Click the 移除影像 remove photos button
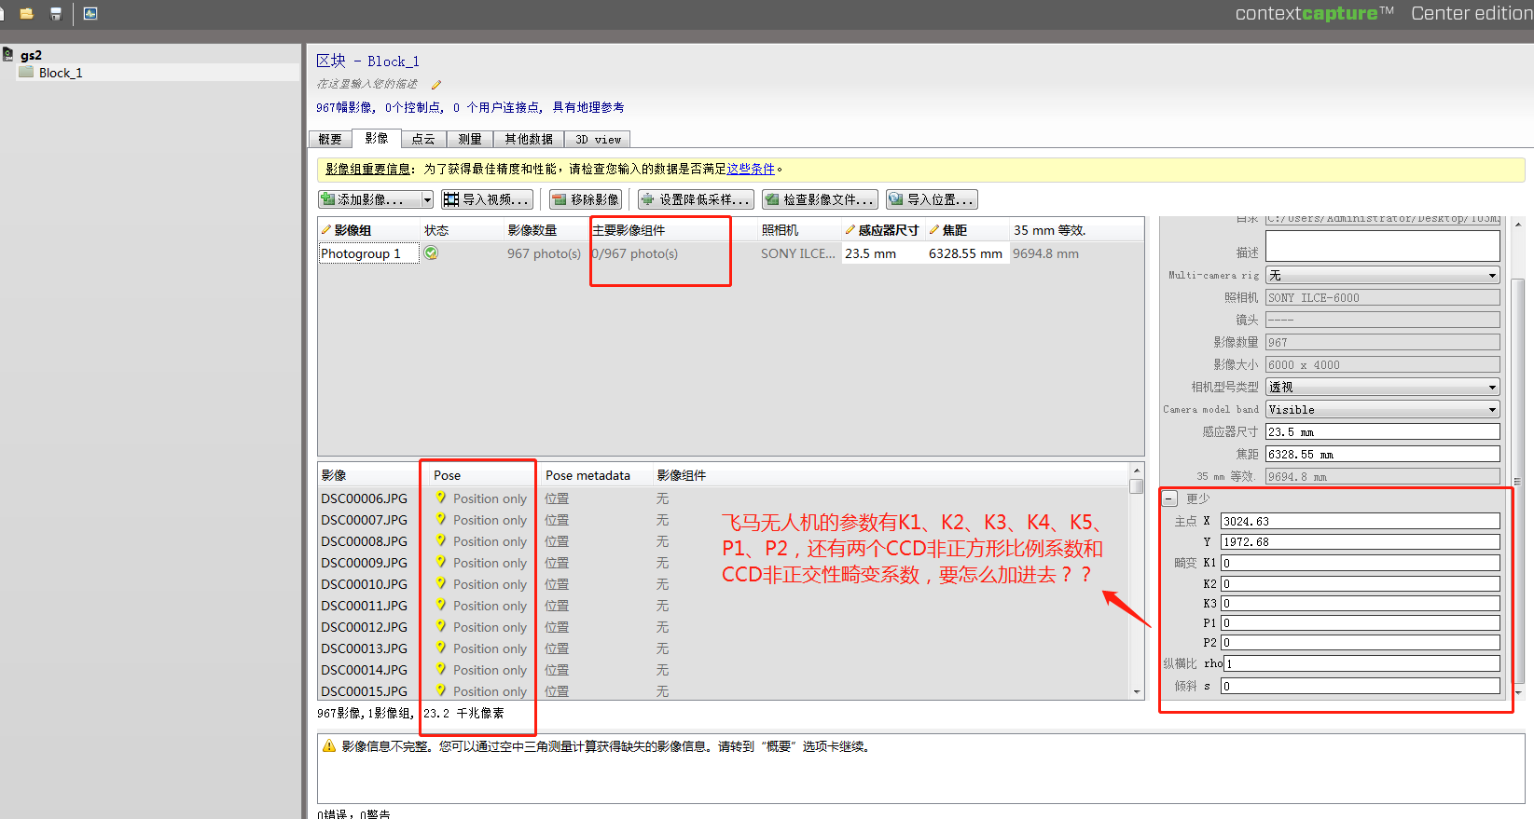This screenshot has height=819, width=1534. pos(586,199)
